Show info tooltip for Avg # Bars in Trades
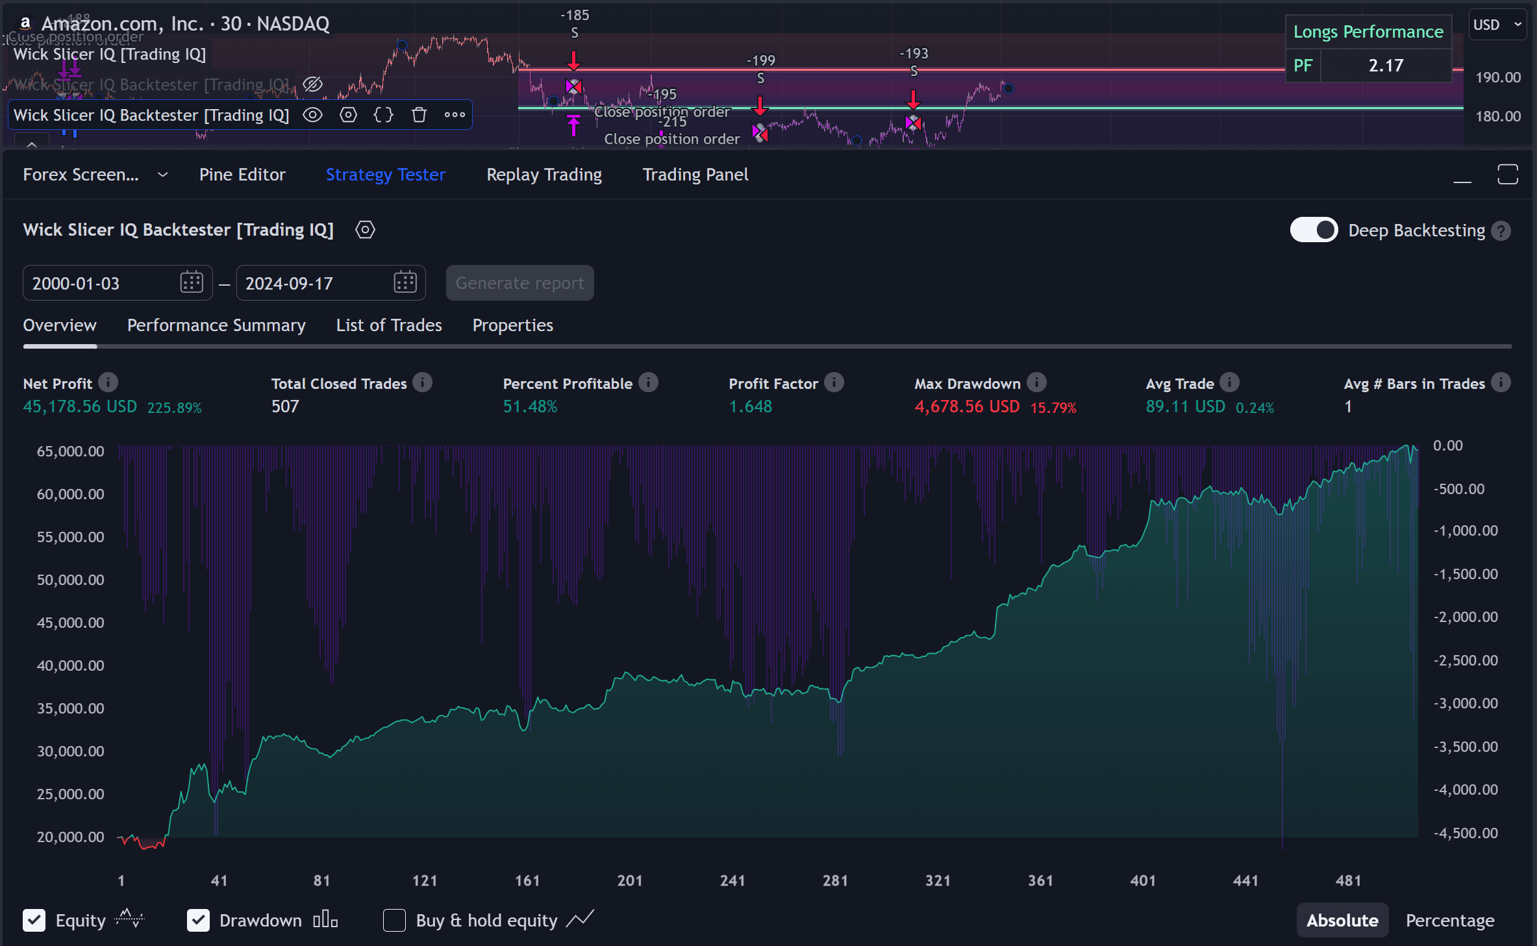The image size is (1537, 946). [x=1501, y=383]
